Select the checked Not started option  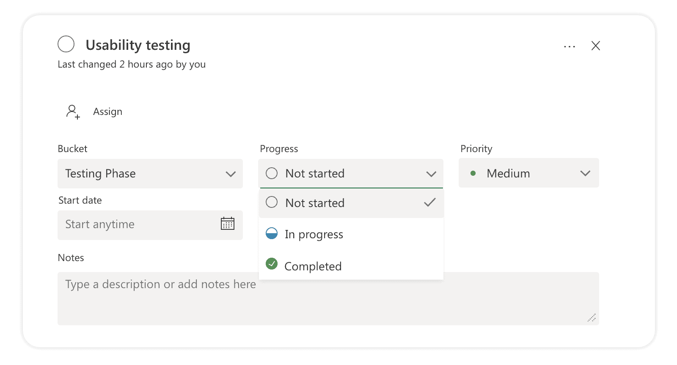(315, 203)
